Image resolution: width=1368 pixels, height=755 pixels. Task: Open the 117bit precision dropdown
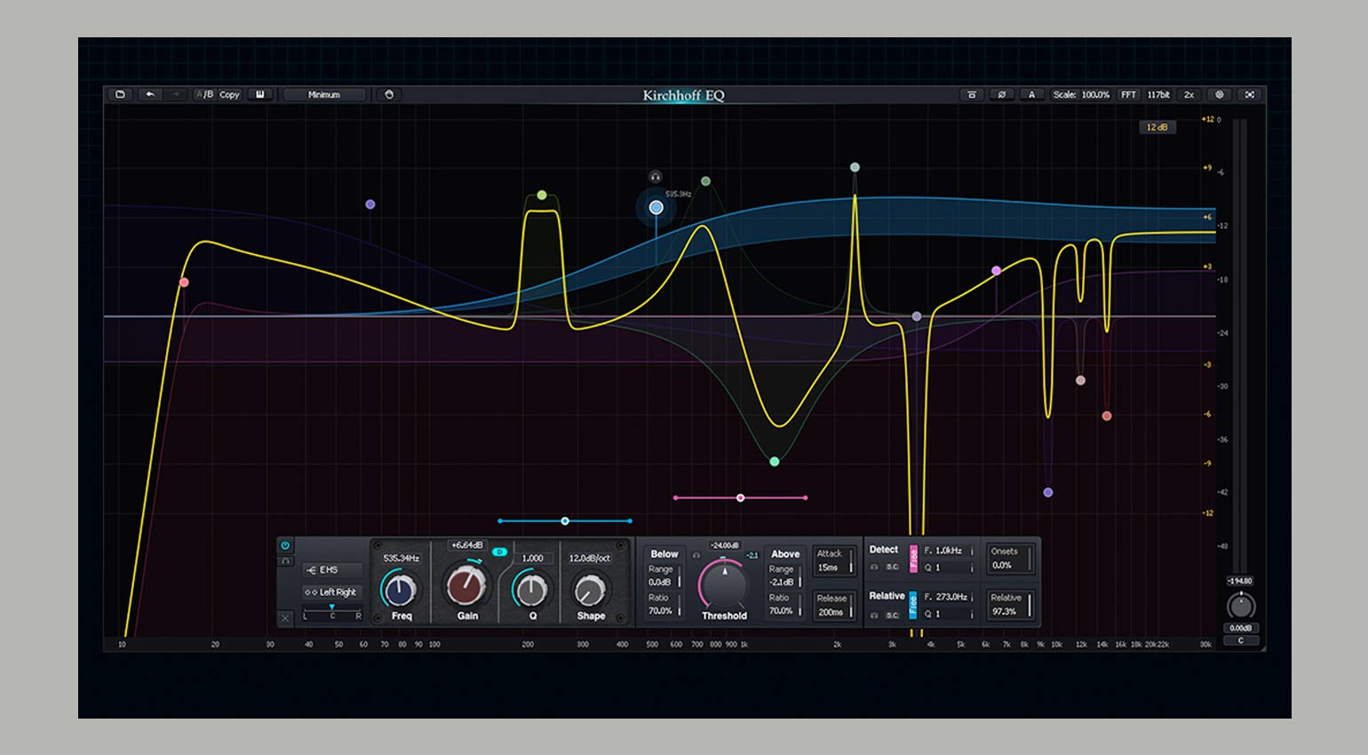(x=1158, y=94)
